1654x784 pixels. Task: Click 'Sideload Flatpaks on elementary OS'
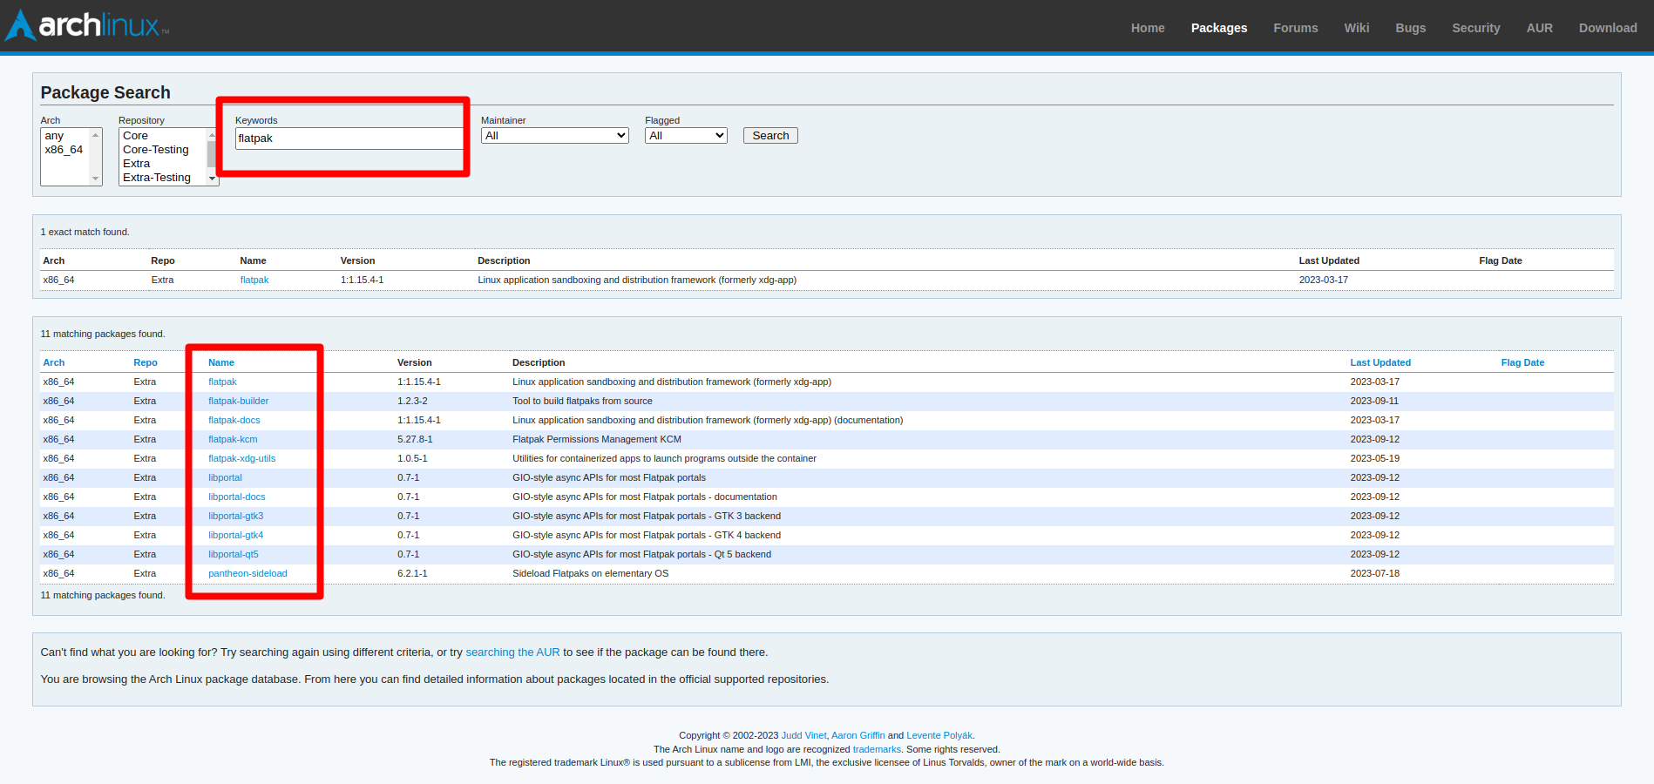[590, 574]
